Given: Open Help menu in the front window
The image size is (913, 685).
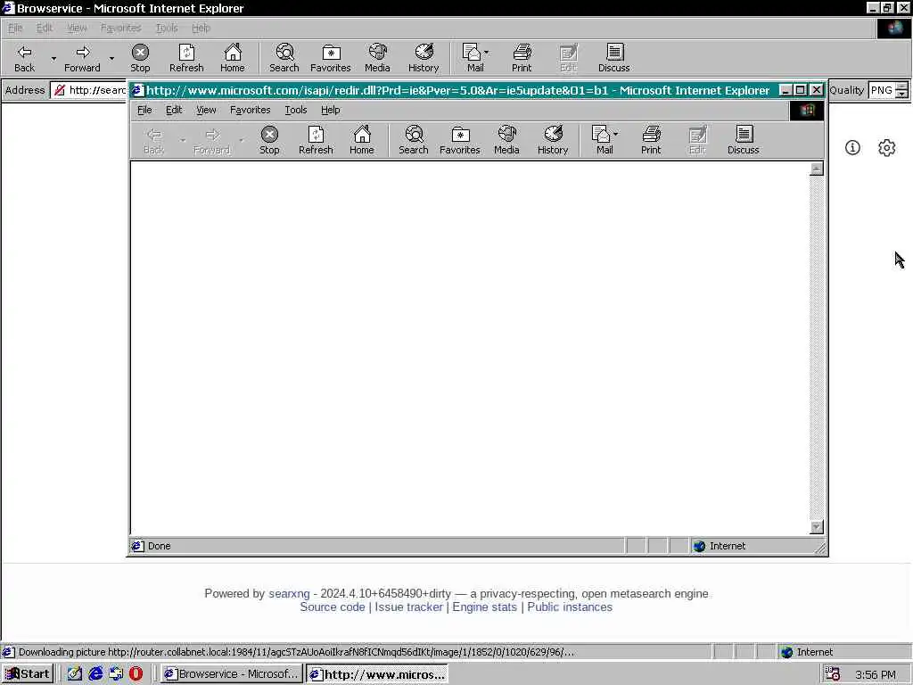Looking at the screenshot, I should click(x=330, y=110).
